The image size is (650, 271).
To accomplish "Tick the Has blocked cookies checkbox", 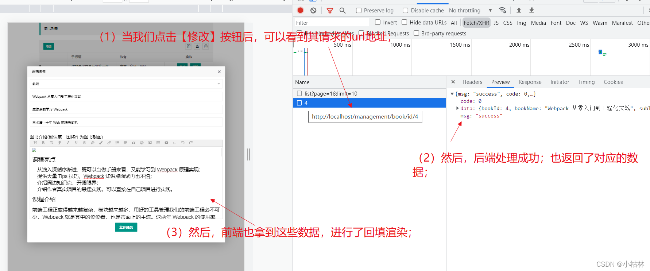I will coord(299,33).
